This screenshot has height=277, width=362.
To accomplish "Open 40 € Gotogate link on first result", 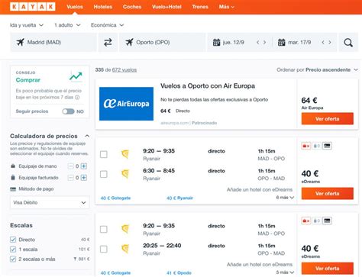I will tap(115, 198).
